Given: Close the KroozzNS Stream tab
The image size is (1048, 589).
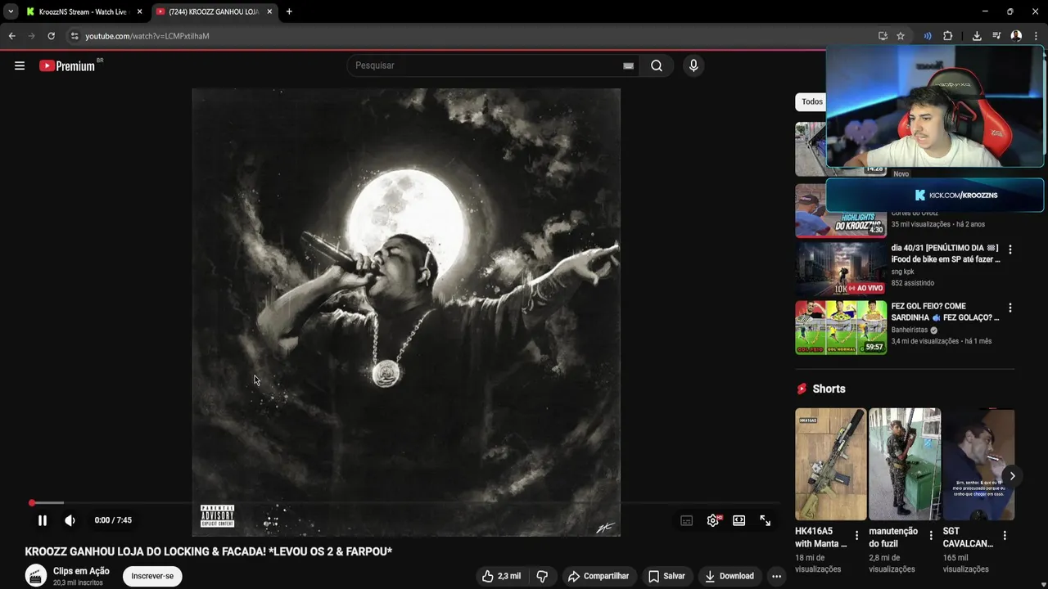Looking at the screenshot, I should point(139,12).
